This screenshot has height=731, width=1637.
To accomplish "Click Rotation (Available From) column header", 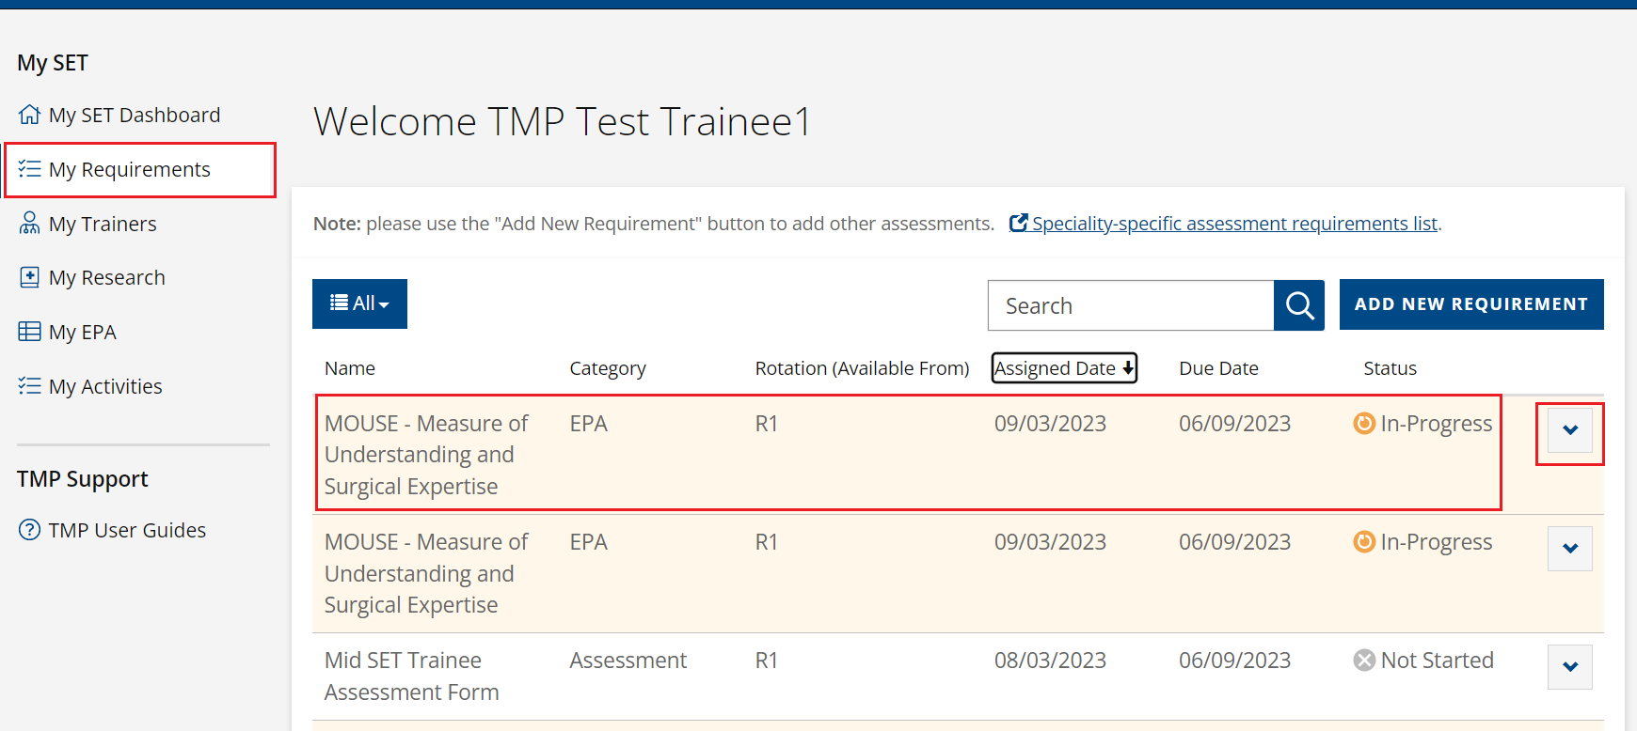I will (x=862, y=368).
